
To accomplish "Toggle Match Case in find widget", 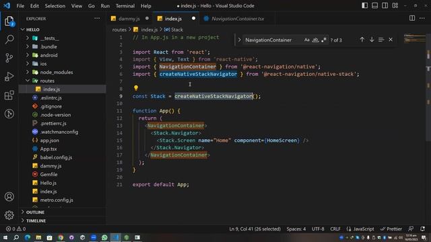I will point(307,40).
